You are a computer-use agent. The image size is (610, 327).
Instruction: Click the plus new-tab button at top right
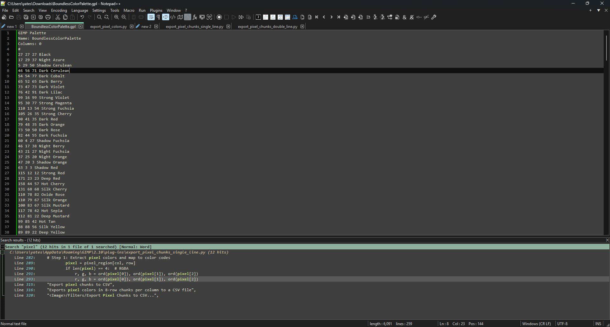coord(591,10)
